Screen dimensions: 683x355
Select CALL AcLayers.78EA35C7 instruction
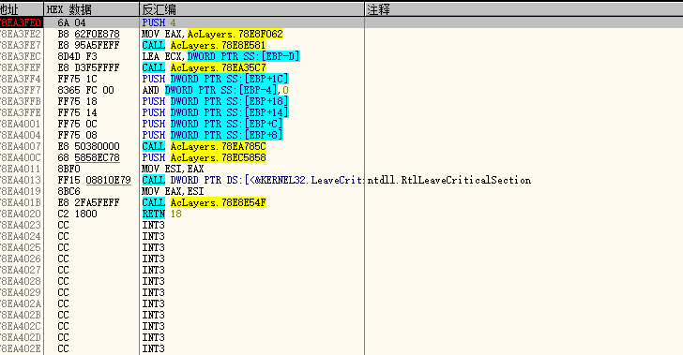tap(204, 67)
